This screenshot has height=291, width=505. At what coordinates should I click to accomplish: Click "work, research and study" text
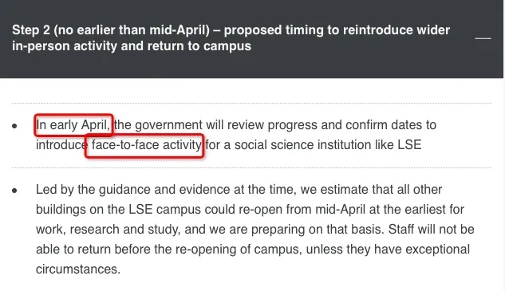tap(105, 230)
